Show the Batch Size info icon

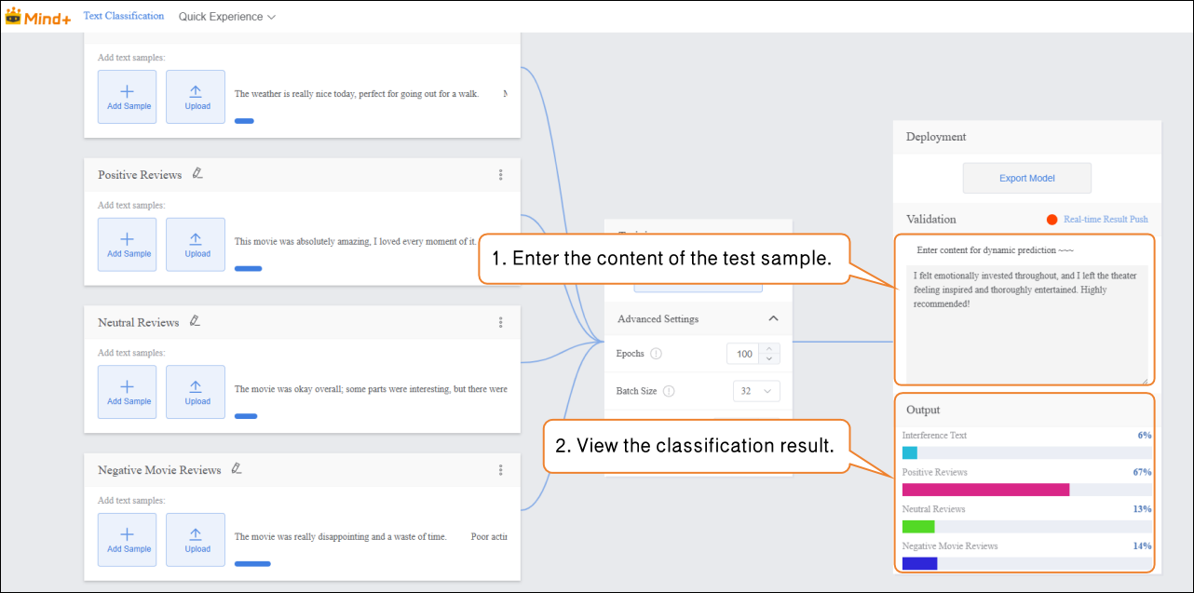[668, 392]
